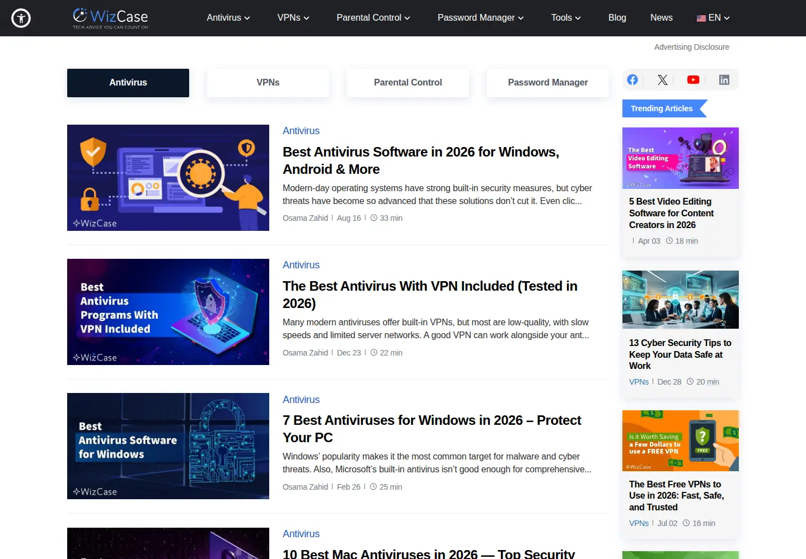Open the accessibility options icon
Viewport: 806px width, 559px height.
click(21, 18)
